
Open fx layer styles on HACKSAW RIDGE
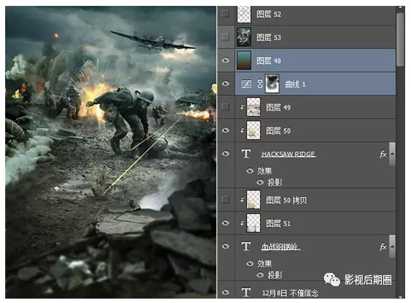[x=383, y=154]
